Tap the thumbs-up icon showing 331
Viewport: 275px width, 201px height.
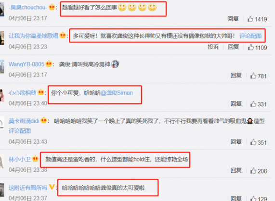coord(253,104)
